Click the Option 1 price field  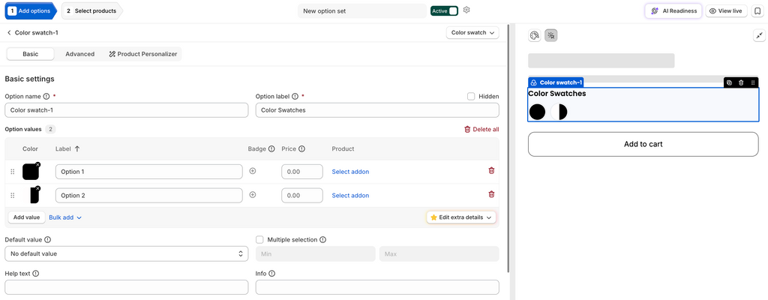(x=302, y=172)
